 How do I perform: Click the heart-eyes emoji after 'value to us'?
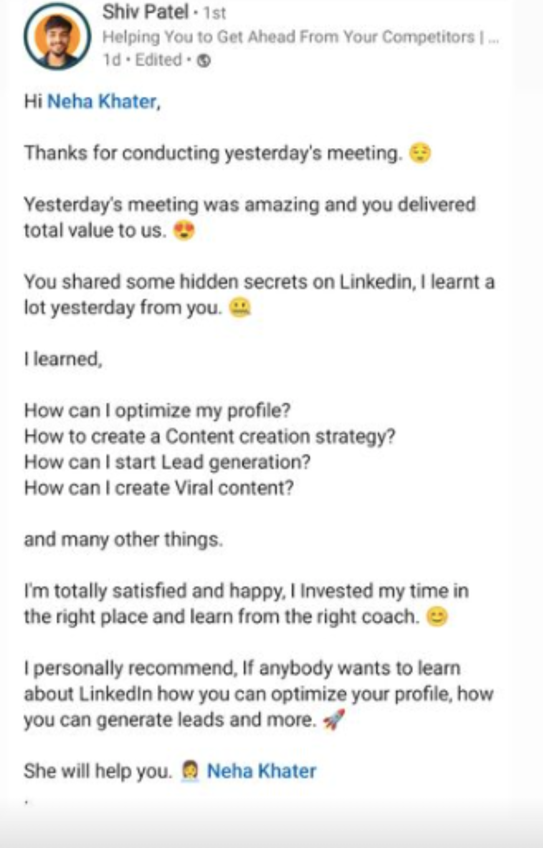tap(184, 231)
